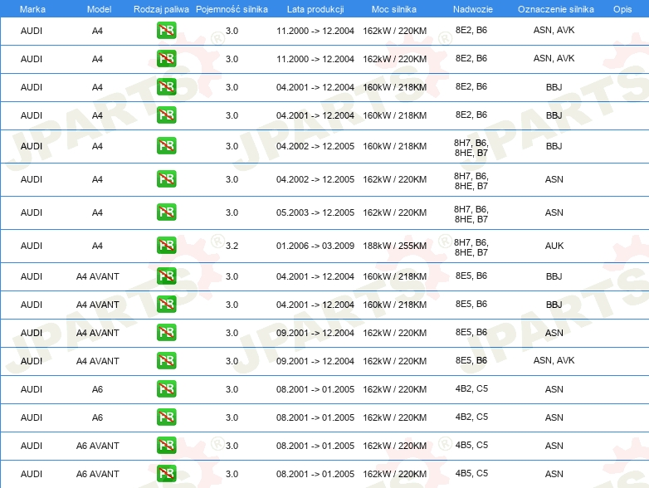Select the A4 model cell in the 05.2003 row
This screenshot has height=488, width=649.
tap(97, 212)
